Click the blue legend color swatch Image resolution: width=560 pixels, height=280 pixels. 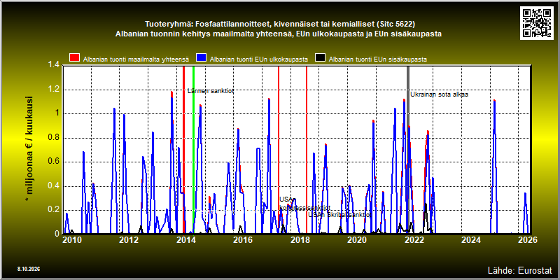(x=202, y=58)
